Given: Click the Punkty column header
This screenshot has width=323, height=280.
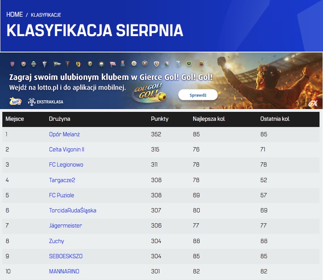Looking at the screenshot, I should click(160, 119).
